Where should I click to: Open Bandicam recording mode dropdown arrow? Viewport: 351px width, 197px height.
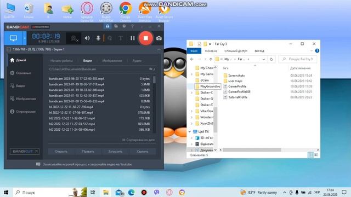[x=25, y=38]
